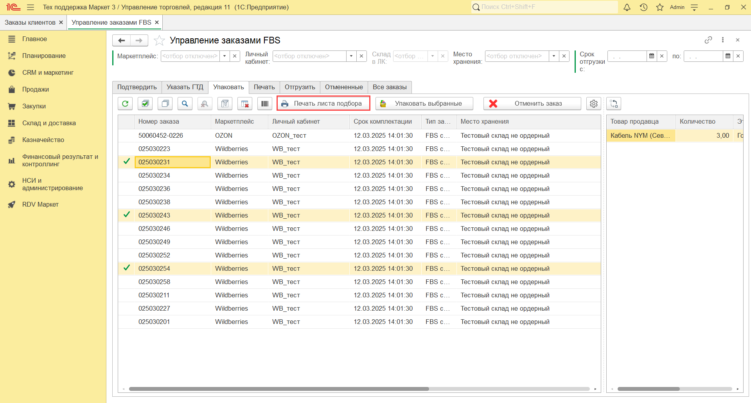
Task: Open calendar for Срок отгрузки start date
Action: coord(652,56)
